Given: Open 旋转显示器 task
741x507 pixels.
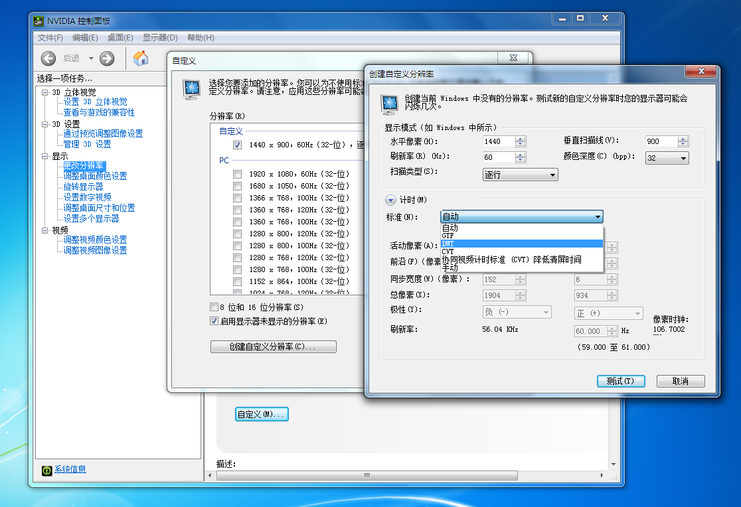Looking at the screenshot, I should pyautogui.click(x=83, y=186).
